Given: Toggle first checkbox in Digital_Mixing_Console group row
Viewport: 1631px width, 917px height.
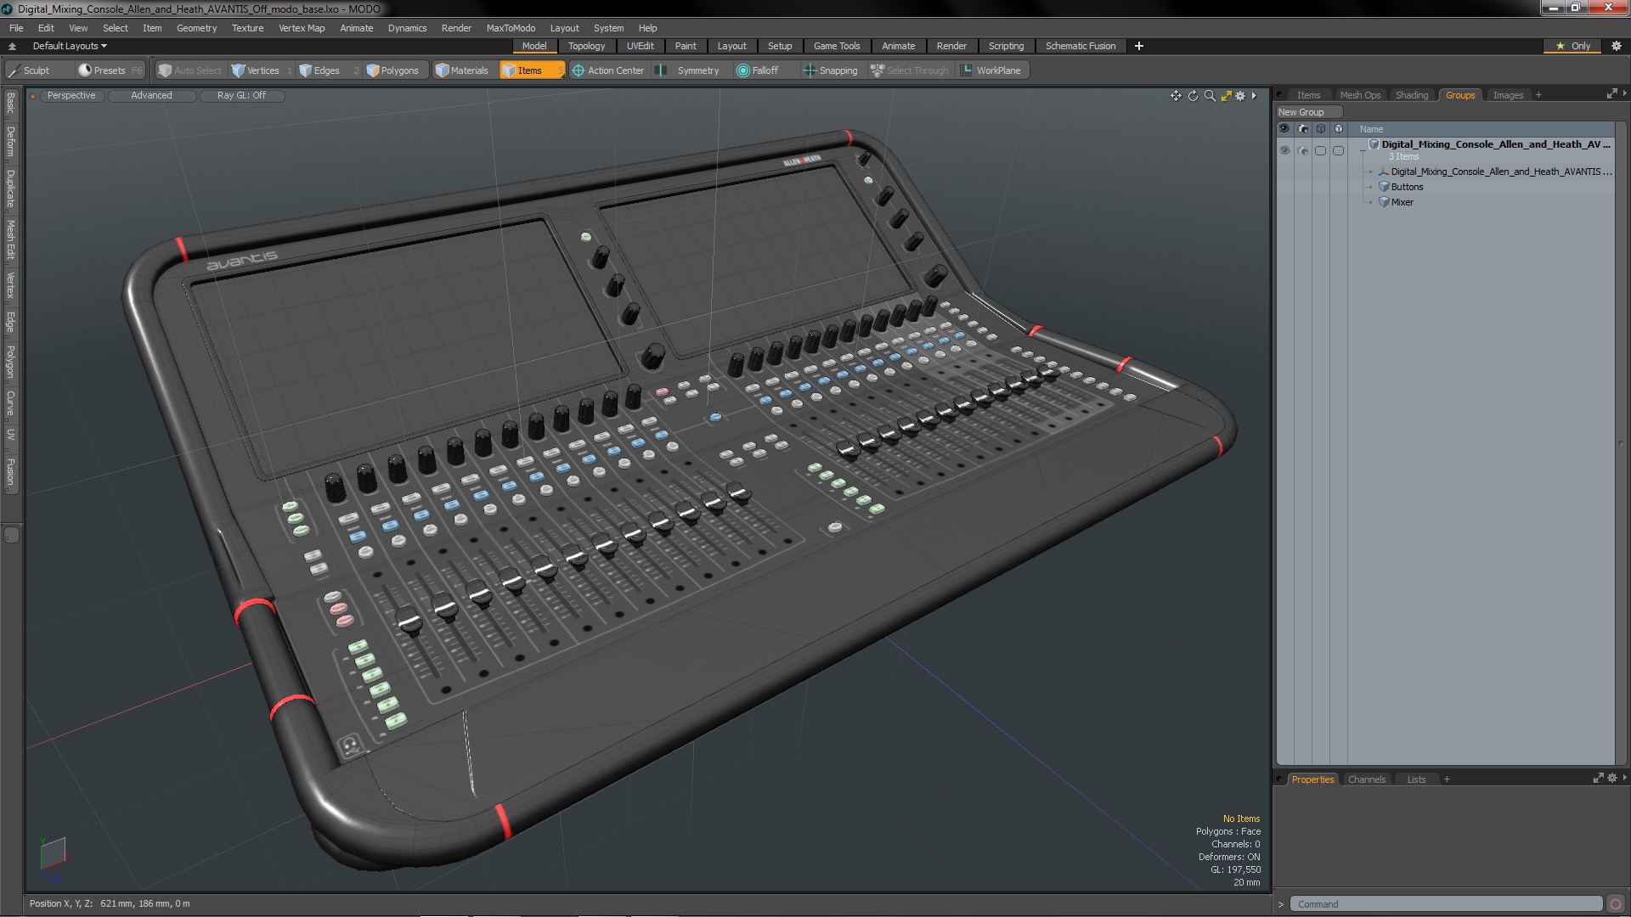Looking at the screenshot, I should (x=1320, y=150).
